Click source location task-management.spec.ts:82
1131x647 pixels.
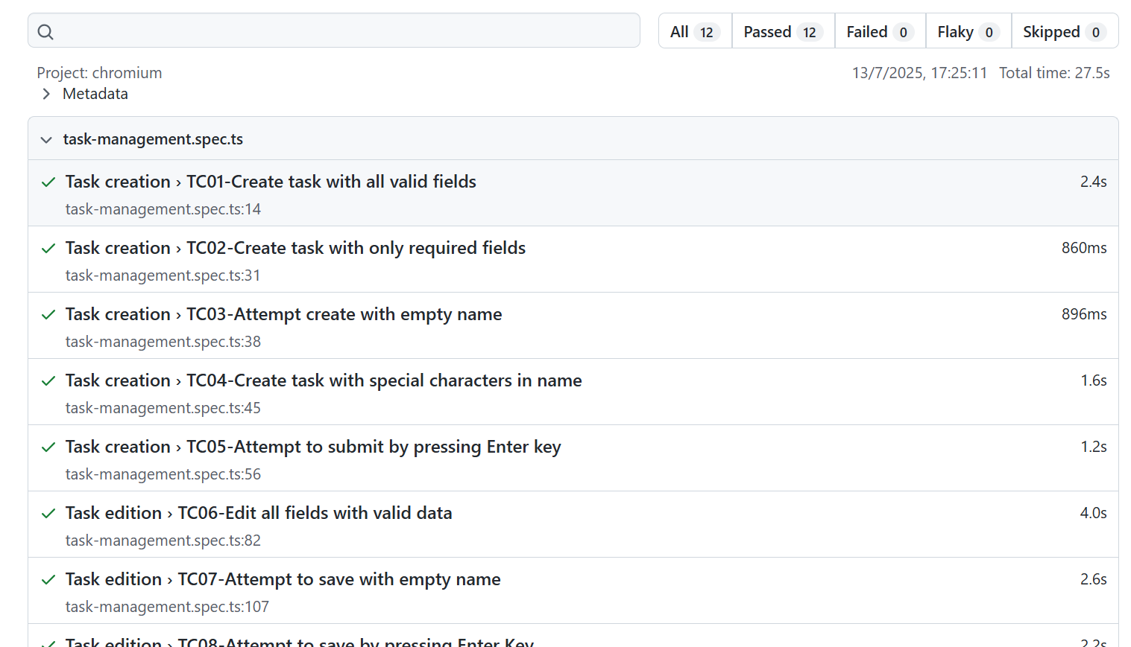[x=163, y=541]
